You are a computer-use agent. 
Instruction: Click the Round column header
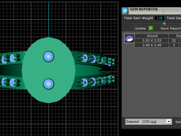152,36
